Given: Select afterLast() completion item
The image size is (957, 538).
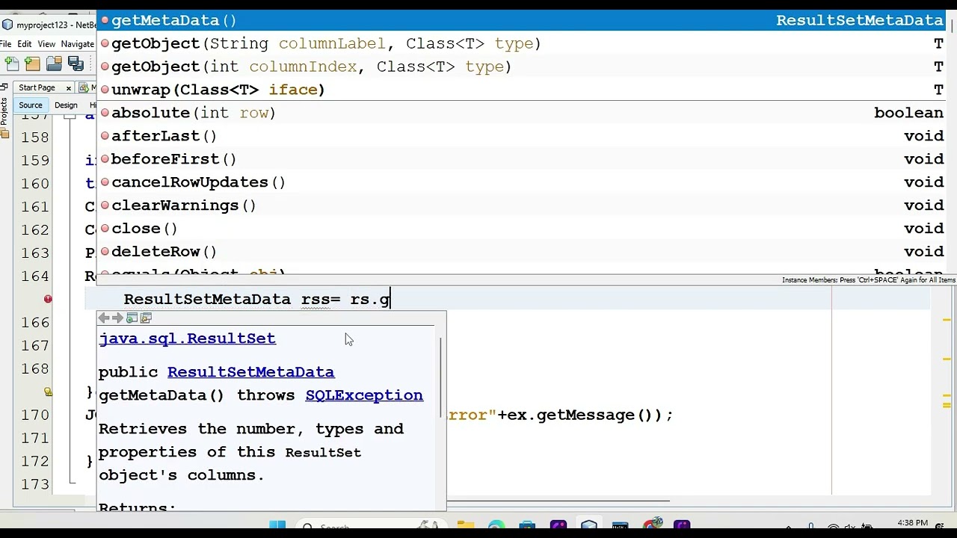Looking at the screenshot, I should [x=523, y=136].
